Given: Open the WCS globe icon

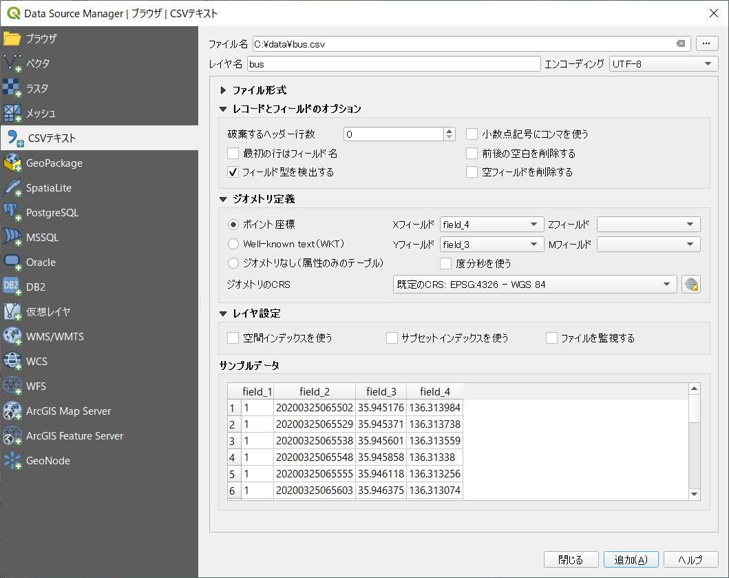Looking at the screenshot, I should 12,361.
